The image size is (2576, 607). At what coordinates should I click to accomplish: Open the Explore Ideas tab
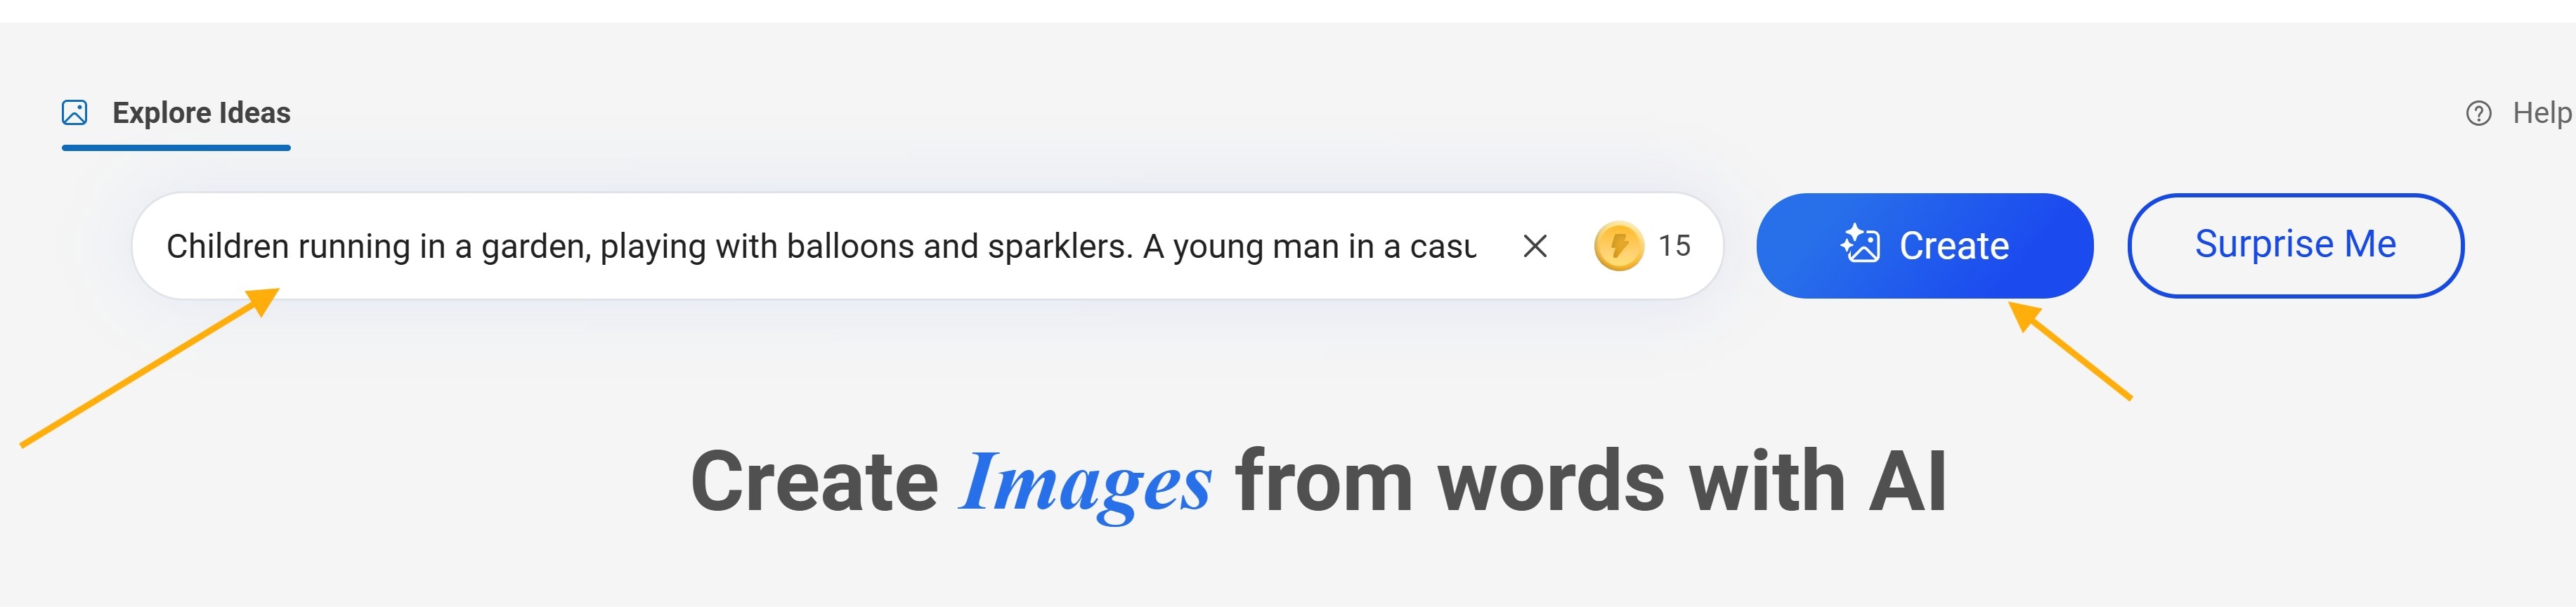click(201, 113)
